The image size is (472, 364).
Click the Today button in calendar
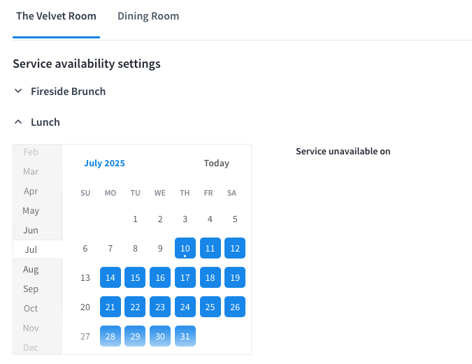point(217,163)
